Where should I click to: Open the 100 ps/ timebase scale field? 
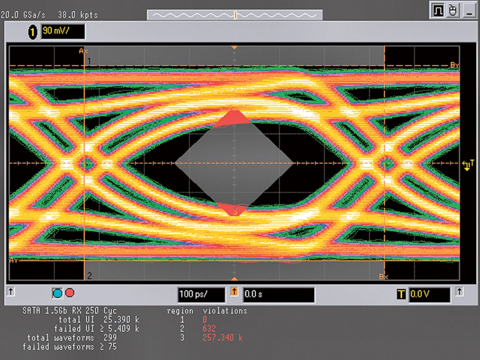[x=201, y=294]
